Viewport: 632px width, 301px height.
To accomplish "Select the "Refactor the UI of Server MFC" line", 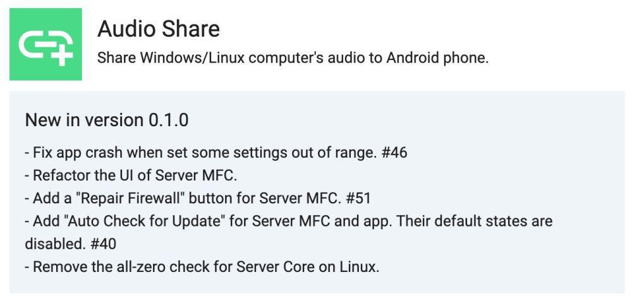I will pyautogui.click(x=131, y=175).
